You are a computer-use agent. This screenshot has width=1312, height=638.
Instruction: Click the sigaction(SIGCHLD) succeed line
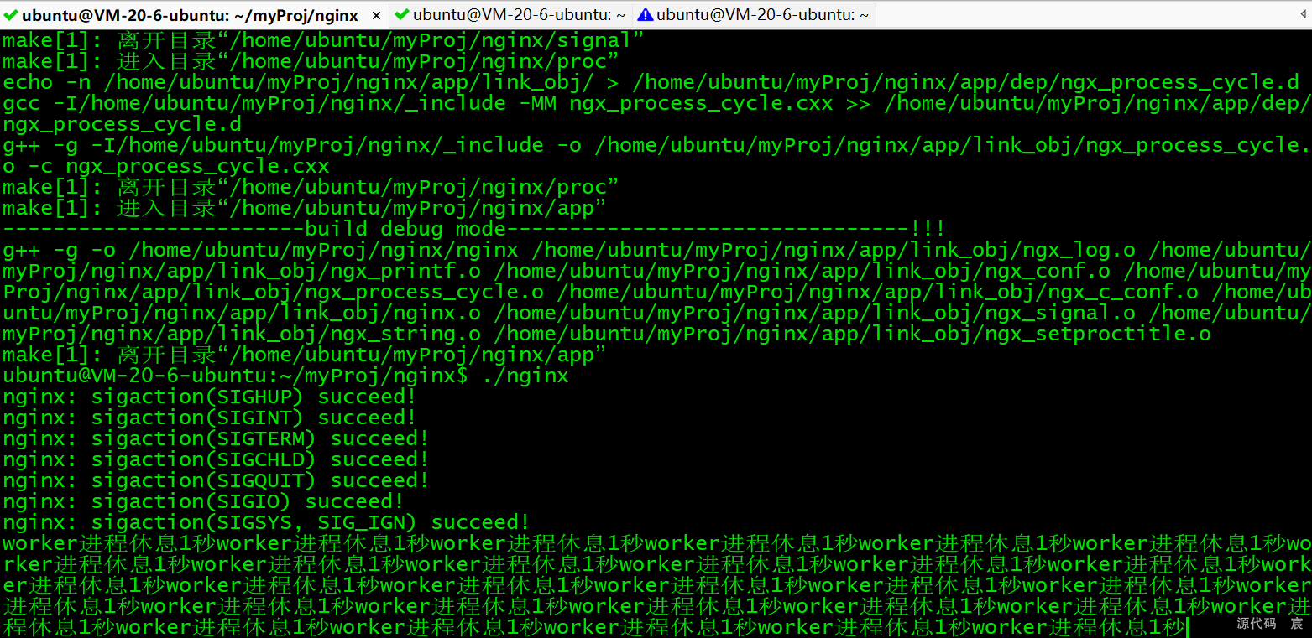point(216,459)
